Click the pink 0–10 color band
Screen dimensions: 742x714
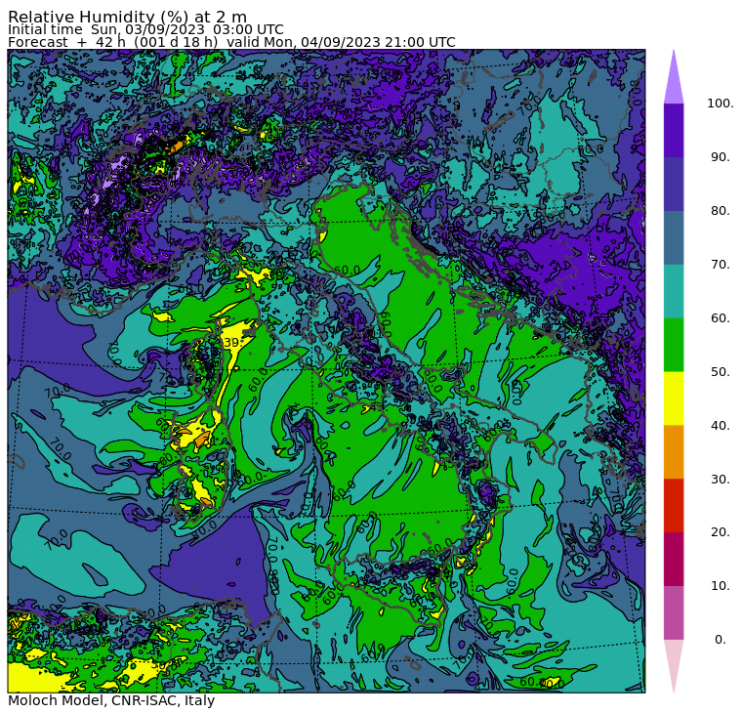[674, 612]
